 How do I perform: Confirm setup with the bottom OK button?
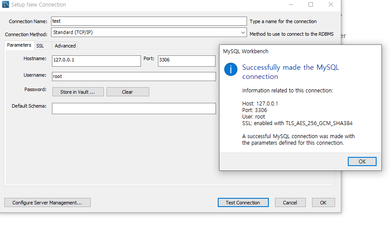tap(323, 203)
